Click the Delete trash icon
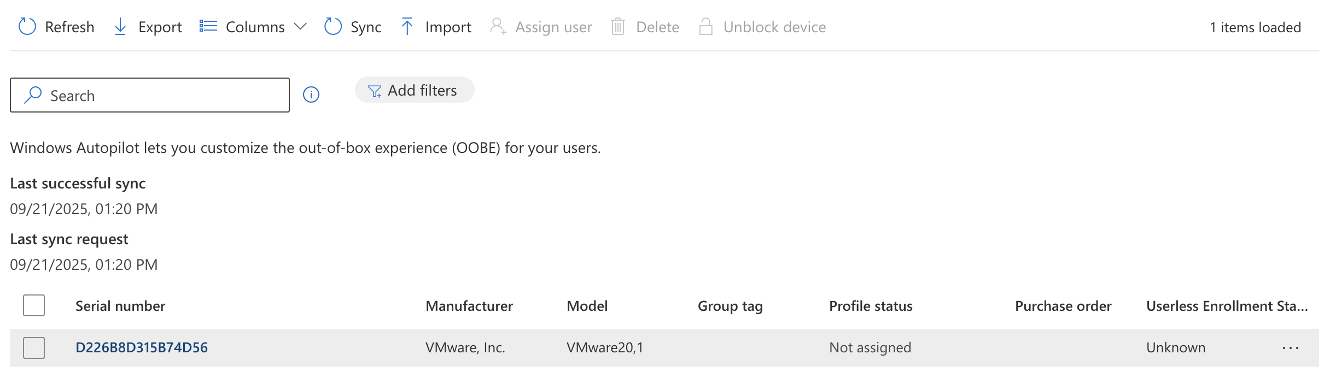The image size is (1330, 378). coord(618,26)
